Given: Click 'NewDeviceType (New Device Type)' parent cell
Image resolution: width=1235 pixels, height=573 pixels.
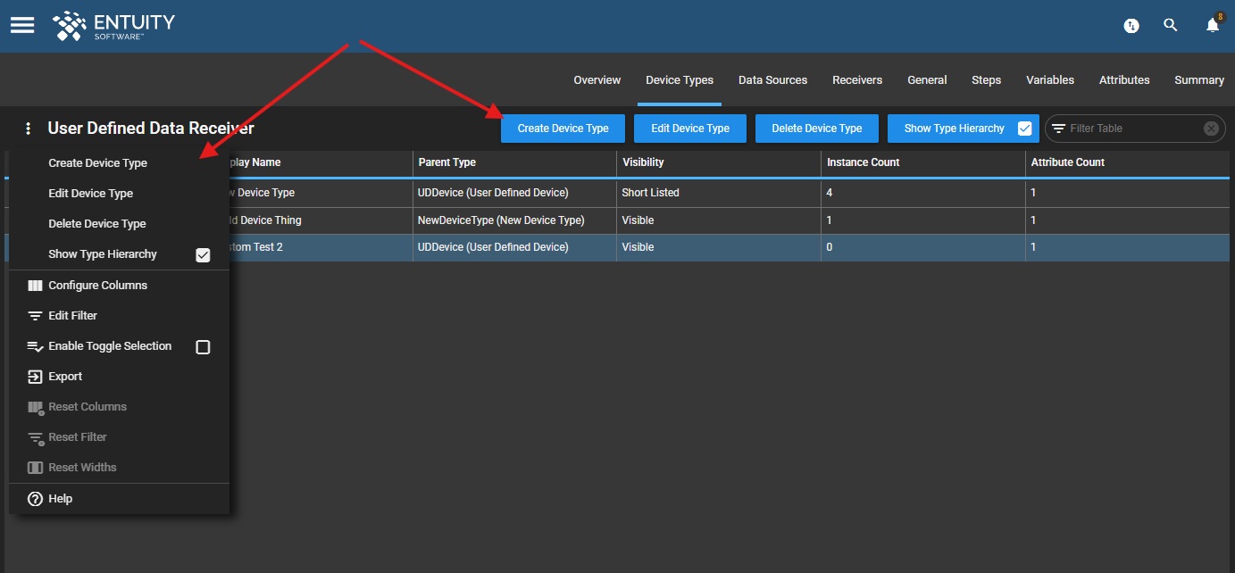Looking at the screenshot, I should pyautogui.click(x=514, y=220).
